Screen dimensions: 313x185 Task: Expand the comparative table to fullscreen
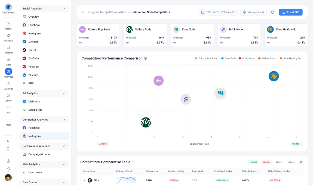click(x=301, y=162)
